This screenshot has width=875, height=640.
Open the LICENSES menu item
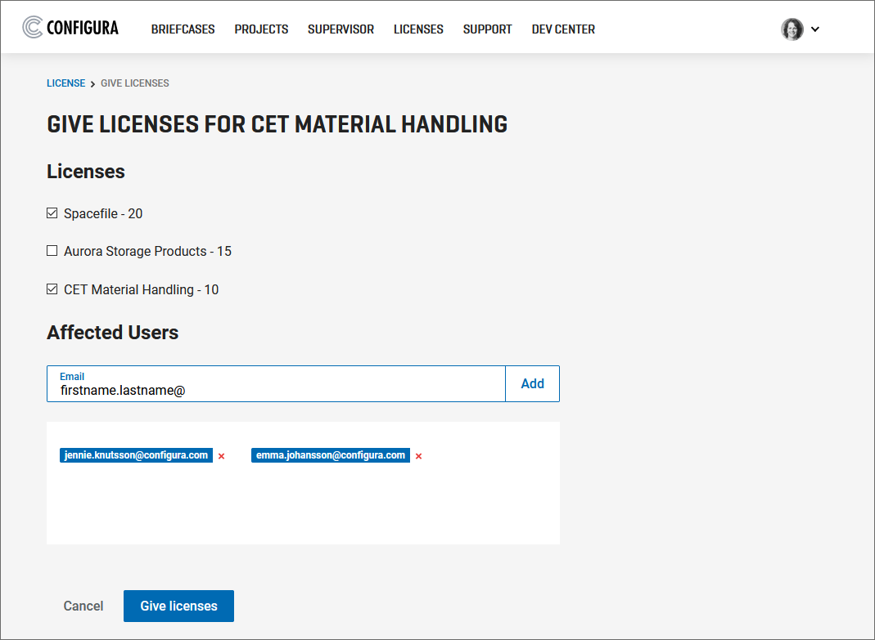pos(417,29)
